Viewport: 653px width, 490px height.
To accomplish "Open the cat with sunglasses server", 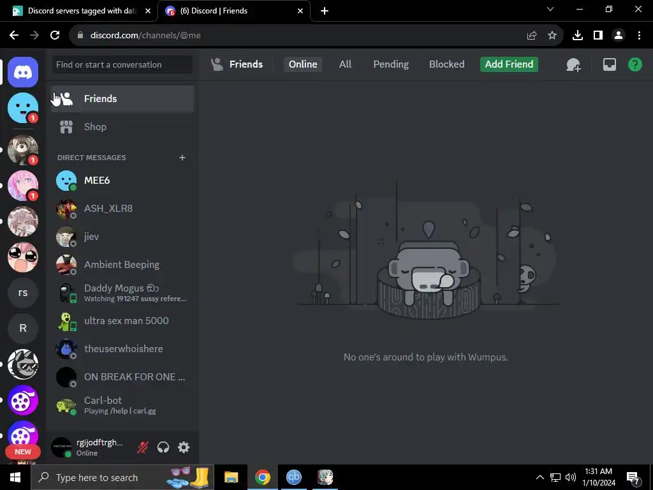I will (23, 364).
